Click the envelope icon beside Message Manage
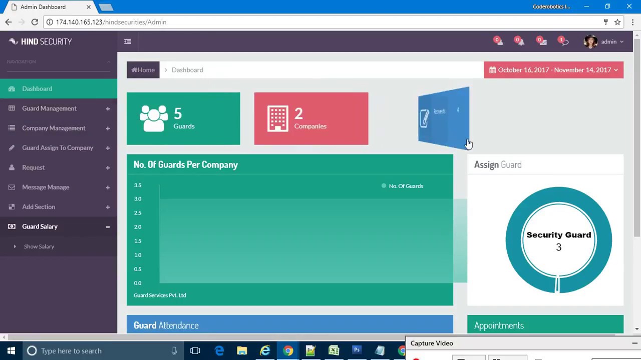 tap(12, 187)
